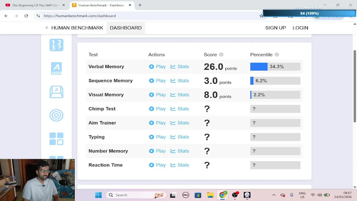Click the SIGN UP link
The width and height of the screenshot is (357, 201).
pyautogui.click(x=276, y=28)
